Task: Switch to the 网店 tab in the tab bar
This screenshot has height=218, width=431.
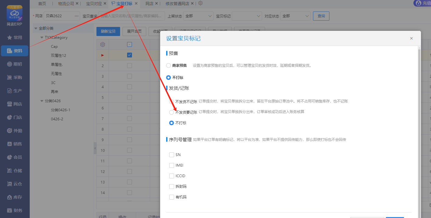Action: 149,4
